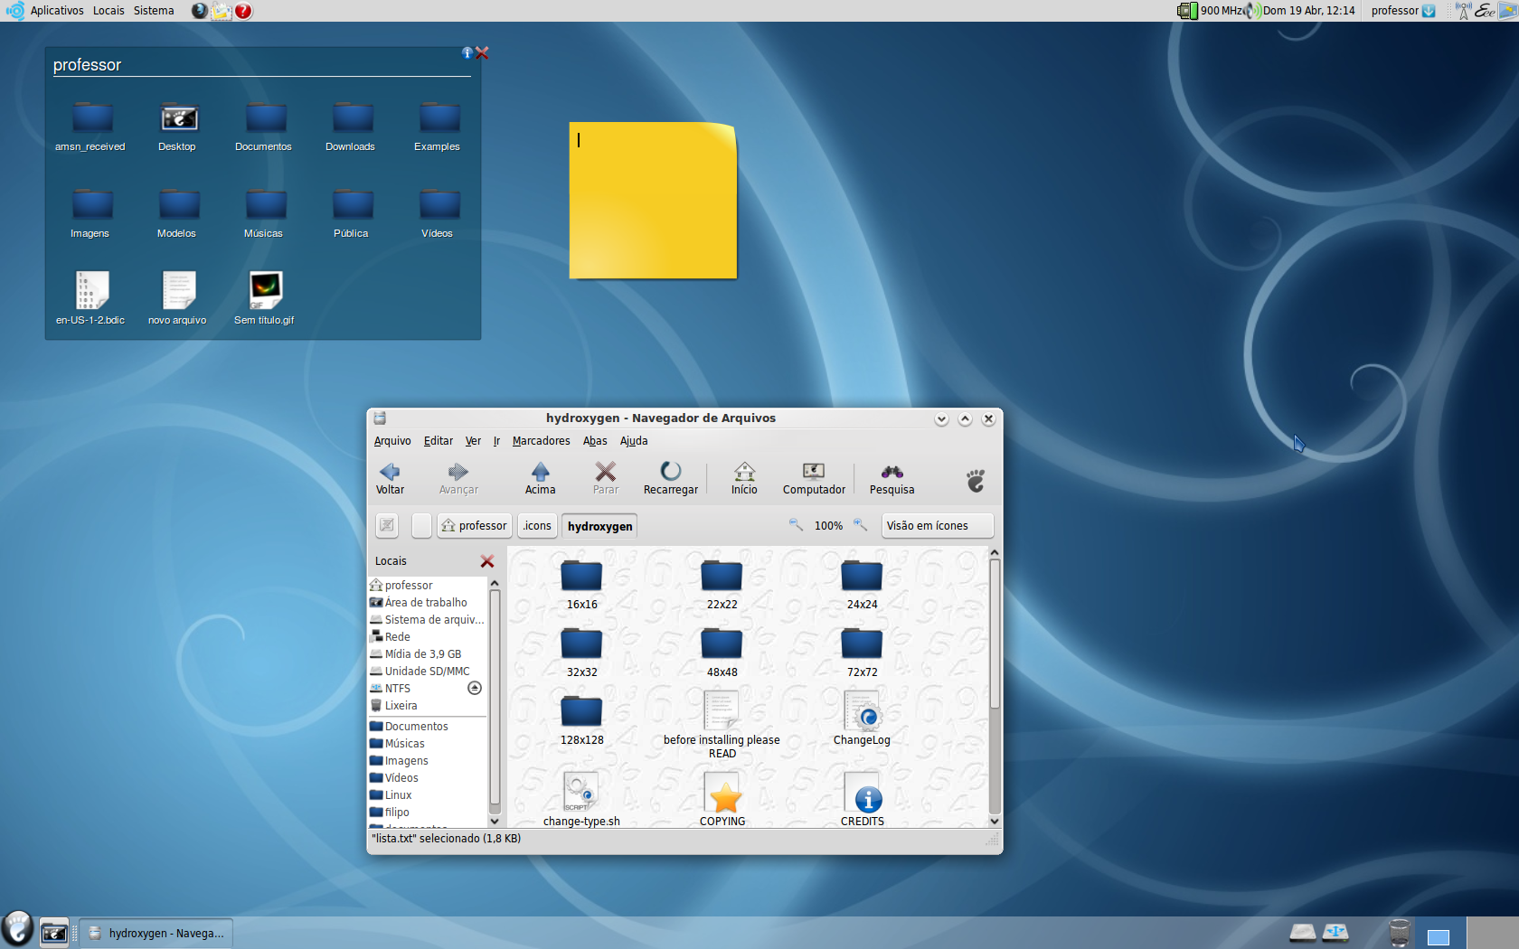Select the ChangeLog file
Viewport: 1519px width, 949px height.
[862, 719]
